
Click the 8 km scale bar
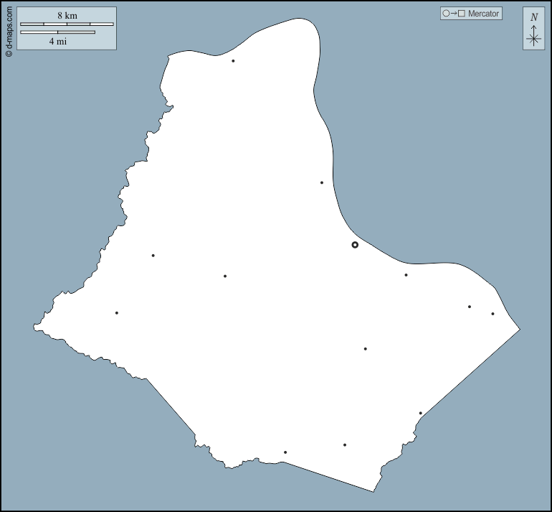click(x=67, y=24)
